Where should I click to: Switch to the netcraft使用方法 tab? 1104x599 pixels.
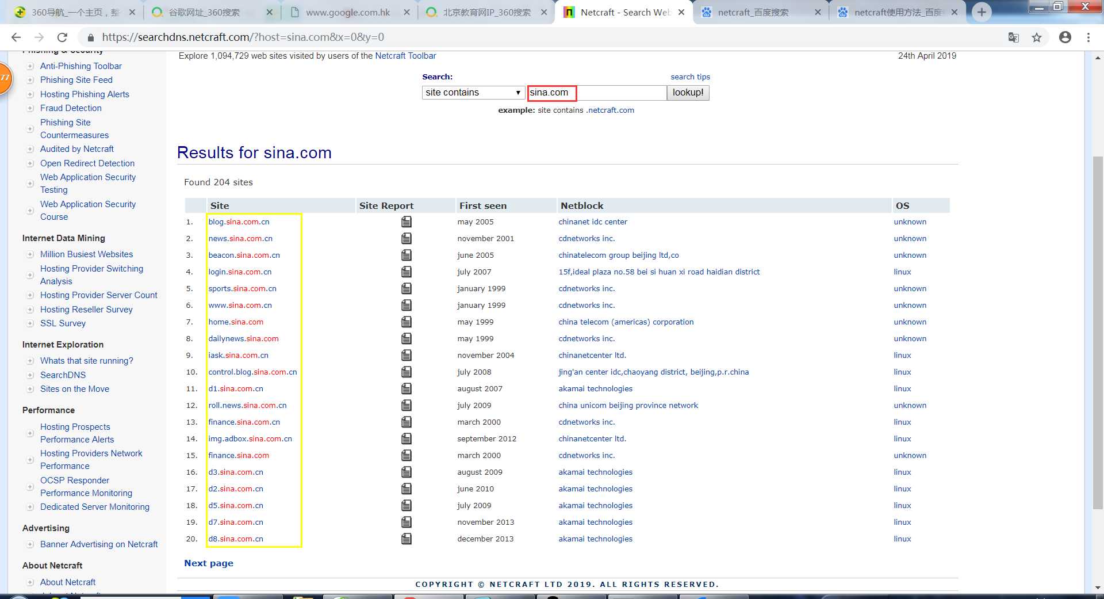pos(898,12)
